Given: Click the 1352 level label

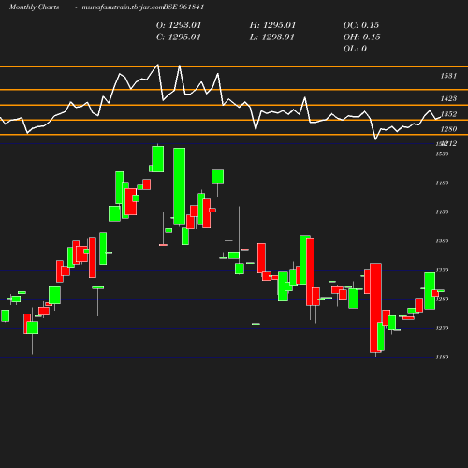Looking at the screenshot, I should point(448,114).
